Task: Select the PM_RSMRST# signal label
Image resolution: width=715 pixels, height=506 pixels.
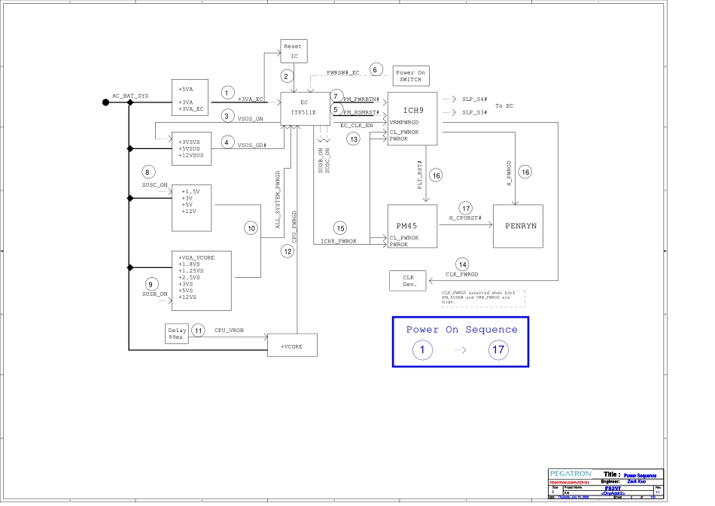Action: (x=361, y=112)
